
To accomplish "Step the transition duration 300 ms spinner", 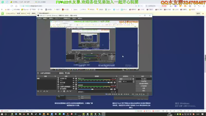I will pos(133,81).
